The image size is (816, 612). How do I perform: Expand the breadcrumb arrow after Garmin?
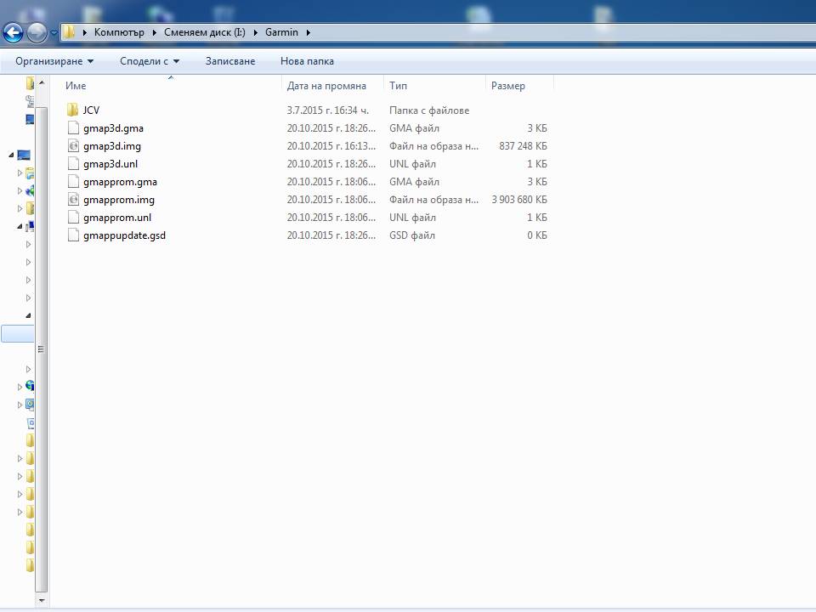point(308,32)
